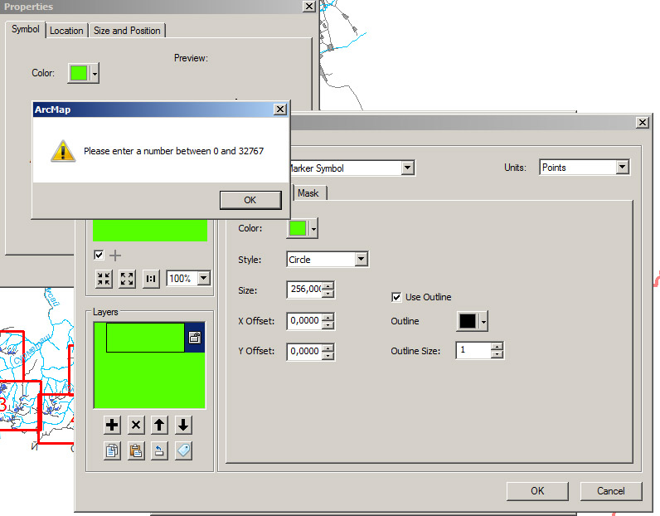Open Properties Color dropdown arrow
The height and width of the screenshot is (516, 660).
click(95, 74)
